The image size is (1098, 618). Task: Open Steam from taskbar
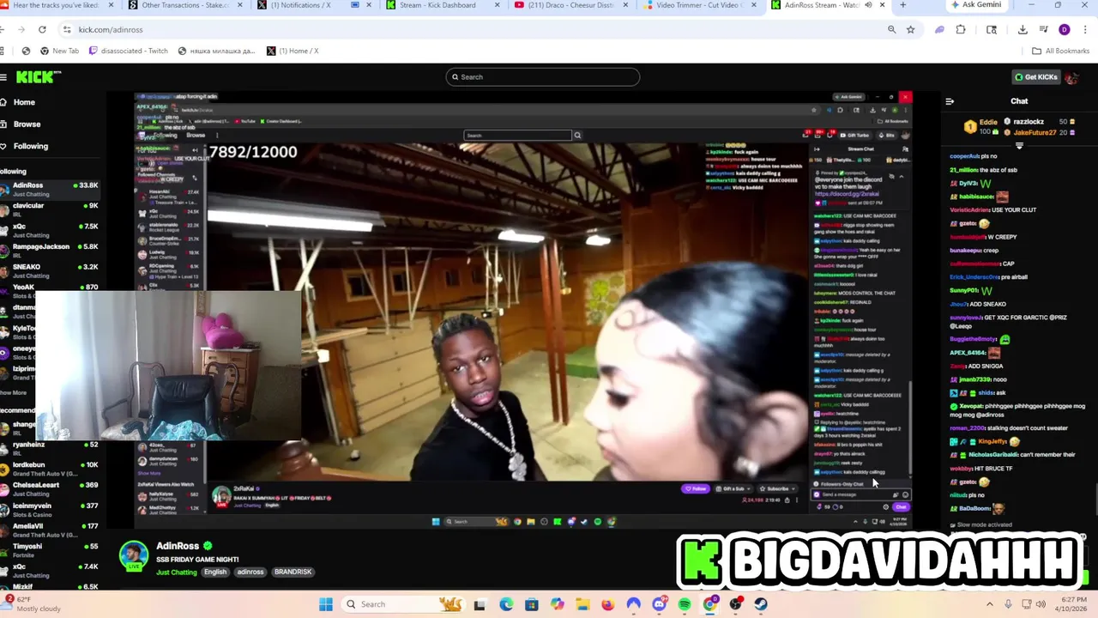coord(761,604)
